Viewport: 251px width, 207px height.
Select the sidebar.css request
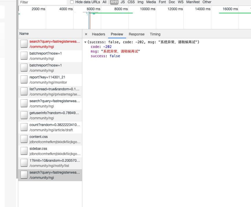tap(50, 151)
